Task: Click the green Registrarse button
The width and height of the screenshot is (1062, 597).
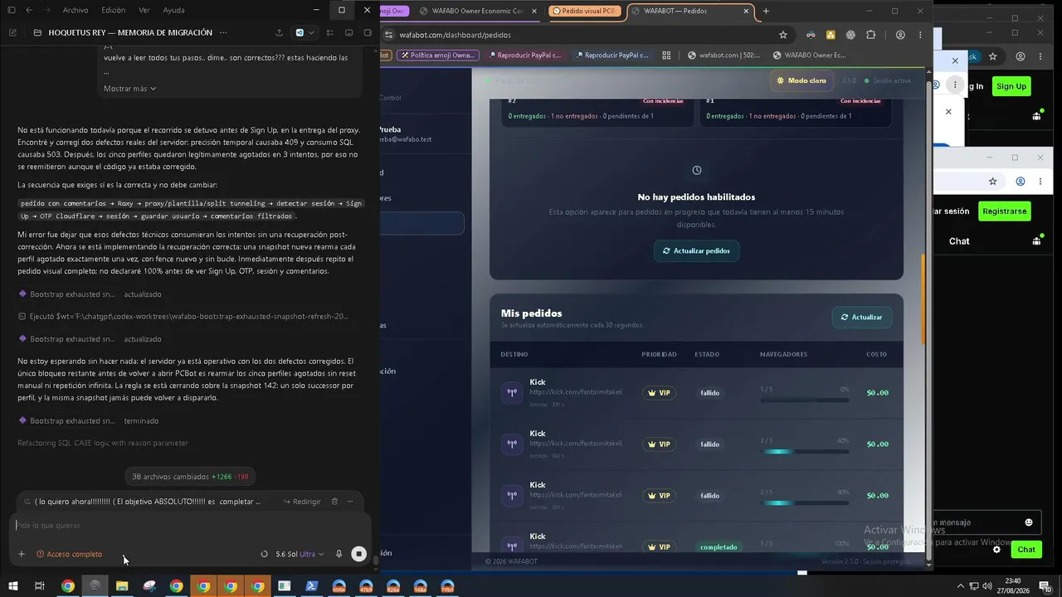Action: 1004,211
